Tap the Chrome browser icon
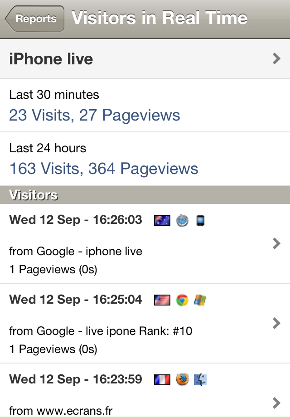 coord(182,300)
